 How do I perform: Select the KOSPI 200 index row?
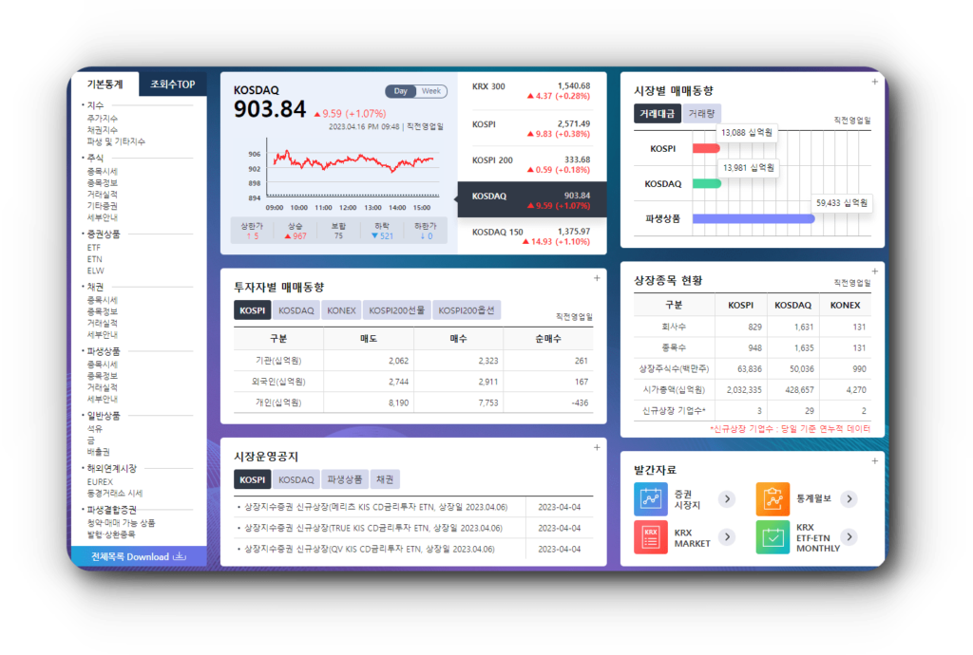(x=532, y=164)
